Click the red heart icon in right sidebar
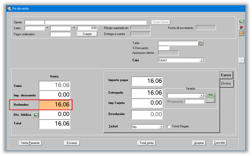This screenshot has height=156, width=252. (241, 27)
